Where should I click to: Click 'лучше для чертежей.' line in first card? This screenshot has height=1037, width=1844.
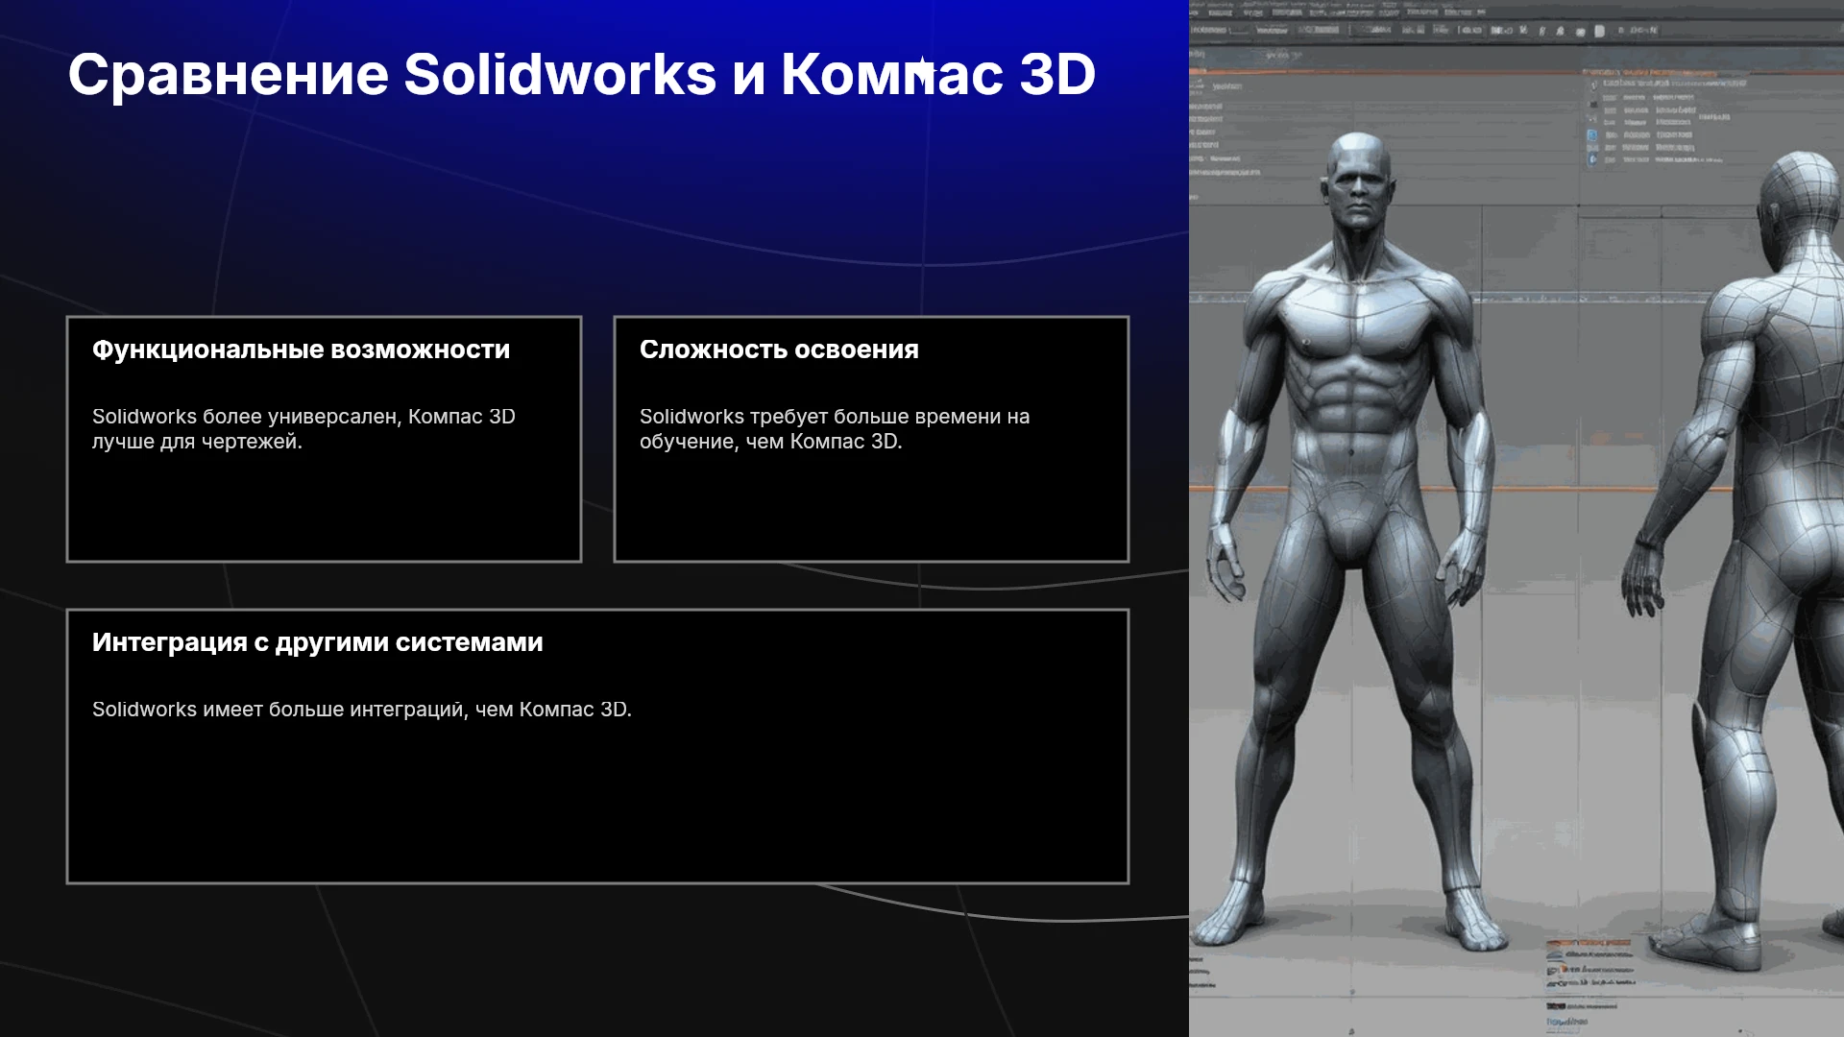tap(197, 442)
